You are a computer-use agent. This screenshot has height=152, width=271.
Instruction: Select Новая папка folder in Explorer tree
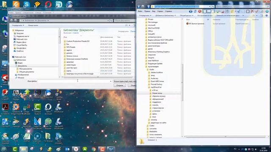155,93
